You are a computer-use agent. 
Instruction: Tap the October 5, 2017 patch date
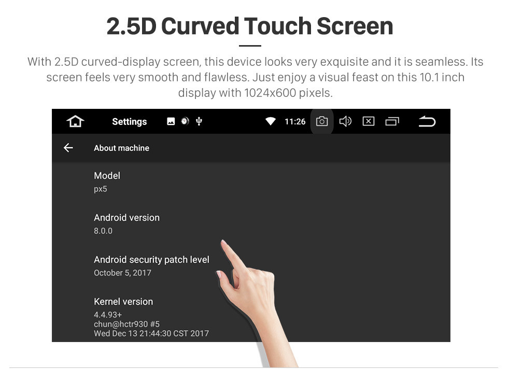[x=122, y=273]
